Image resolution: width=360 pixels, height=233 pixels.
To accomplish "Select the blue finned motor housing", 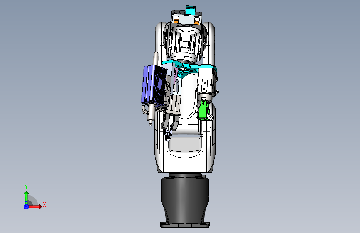I will (x=153, y=86).
